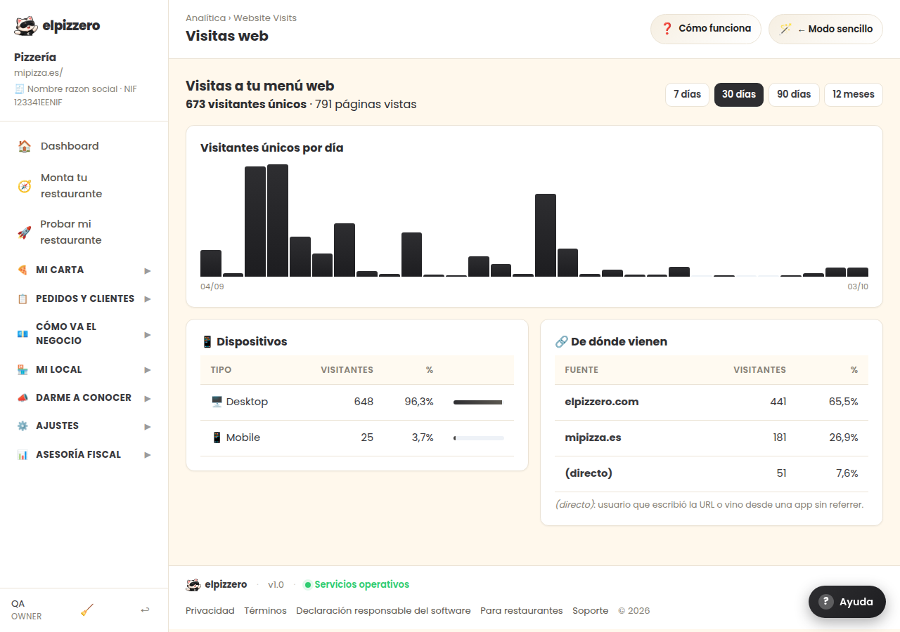Click the Mobile percentage progress bar

click(x=479, y=438)
